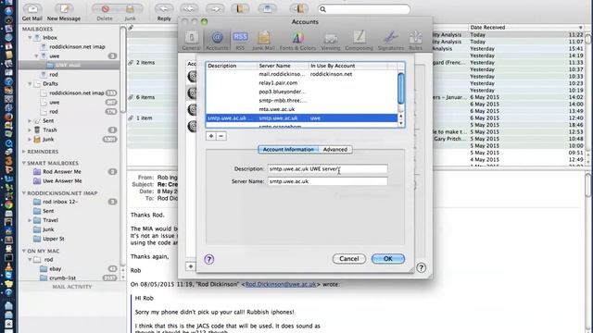The image size is (593, 333).
Task: Open the Rod.Dickinson@uwe.ac.uk email link
Action: [x=281, y=284]
